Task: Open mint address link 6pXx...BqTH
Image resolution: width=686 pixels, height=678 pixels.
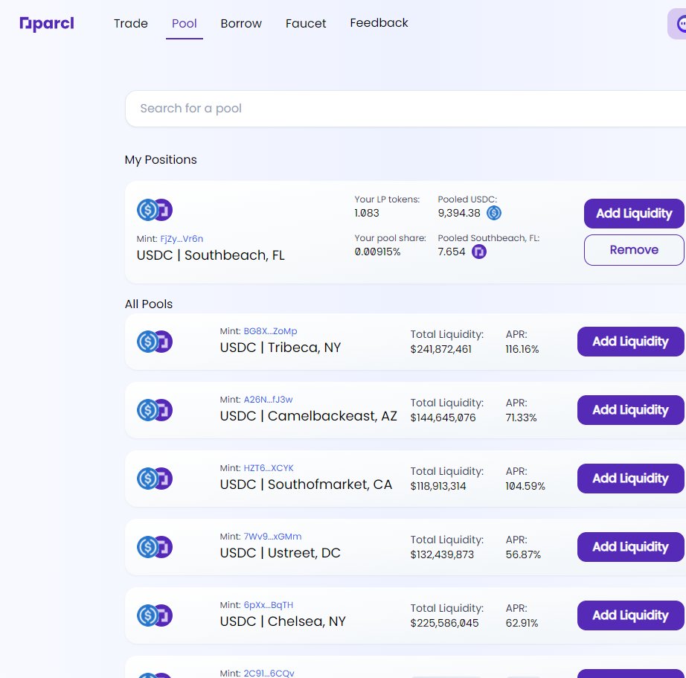Action: tap(269, 605)
